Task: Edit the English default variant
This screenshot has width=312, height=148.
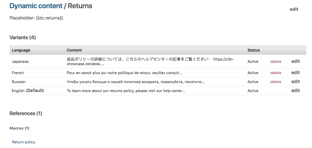Action: 296,91
